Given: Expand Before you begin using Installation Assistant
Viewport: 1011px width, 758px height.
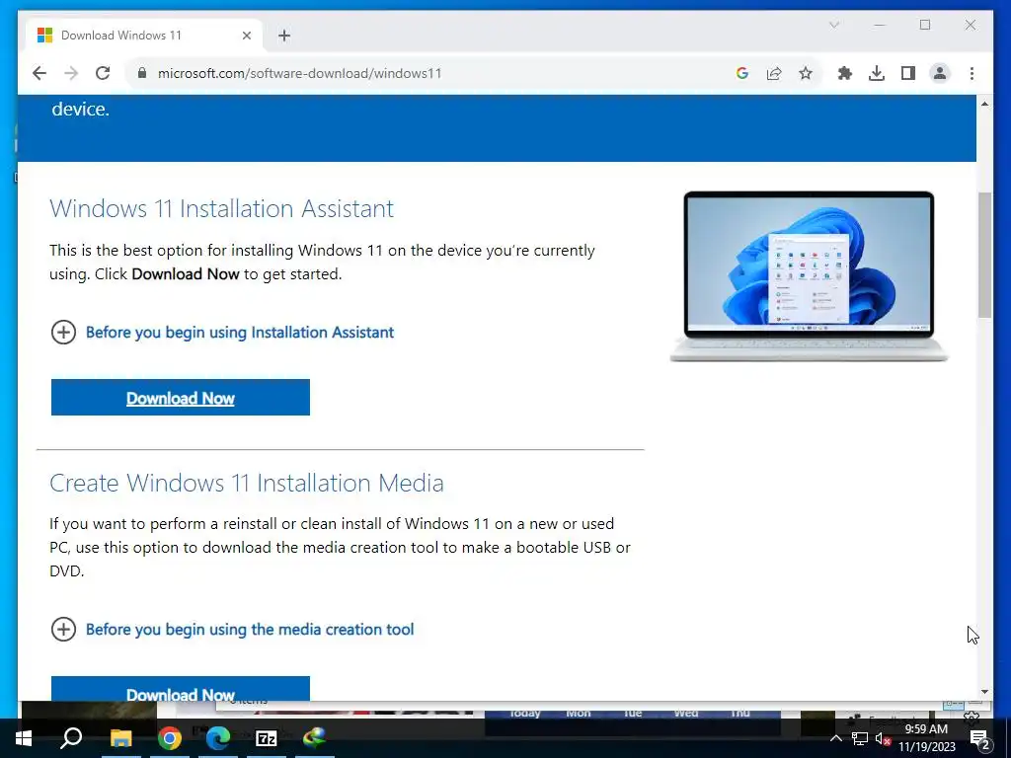Looking at the screenshot, I should (x=222, y=333).
